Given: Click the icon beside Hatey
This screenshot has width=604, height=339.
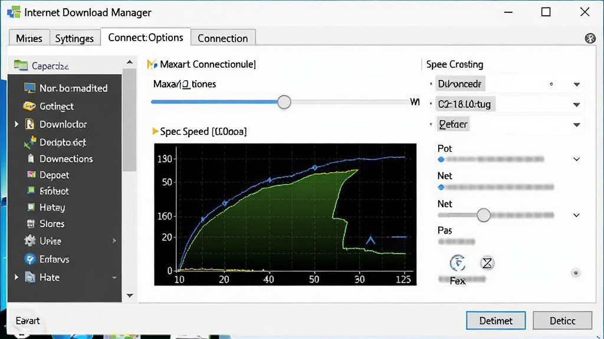Looking at the screenshot, I should pos(31,207).
